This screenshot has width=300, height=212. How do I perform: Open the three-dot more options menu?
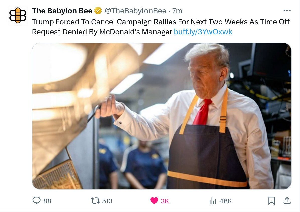click(x=287, y=11)
